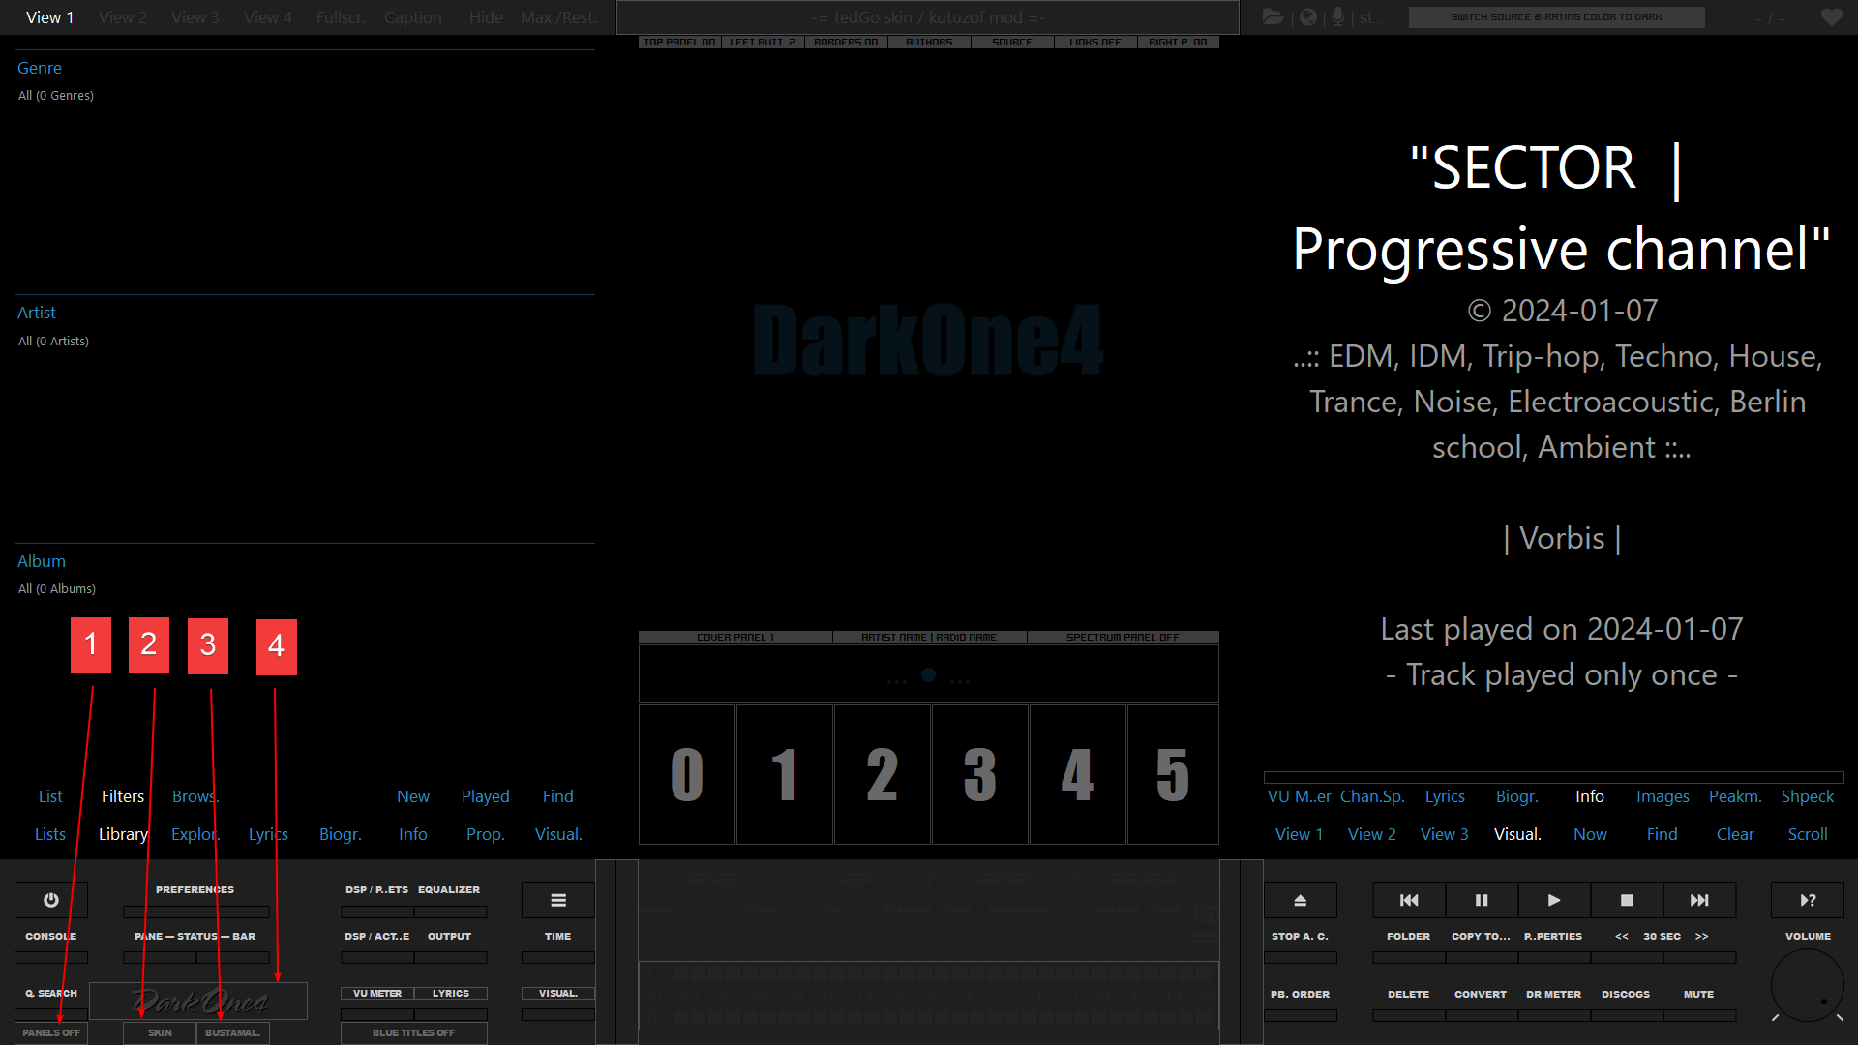Toggle PANELS OFF button
This screenshot has width=1858, height=1045.
pyautogui.click(x=51, y=1032)
